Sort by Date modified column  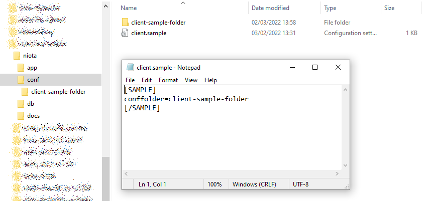coord(270,8)
